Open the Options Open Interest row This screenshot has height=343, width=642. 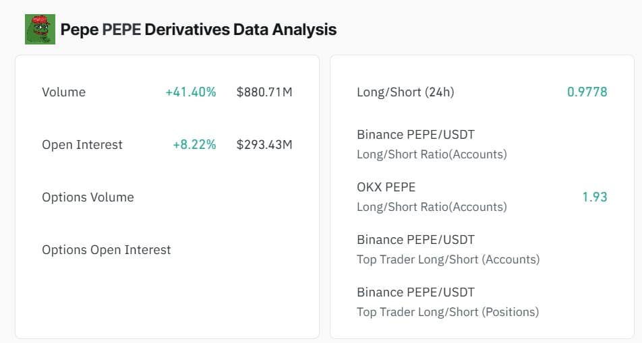tap(107, 250)
